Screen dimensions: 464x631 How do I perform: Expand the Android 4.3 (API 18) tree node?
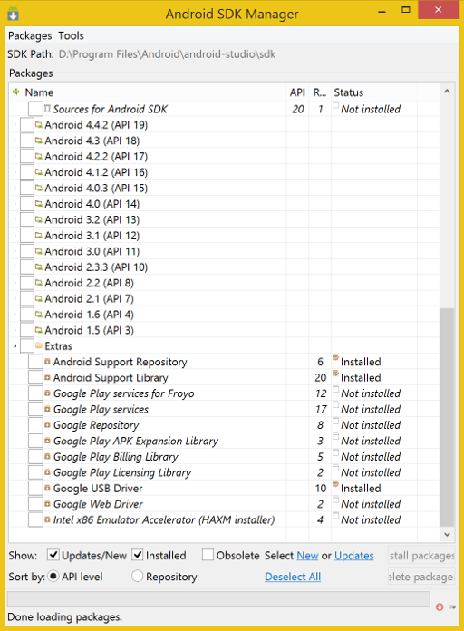pyautogui.click(x=14, y=141)
